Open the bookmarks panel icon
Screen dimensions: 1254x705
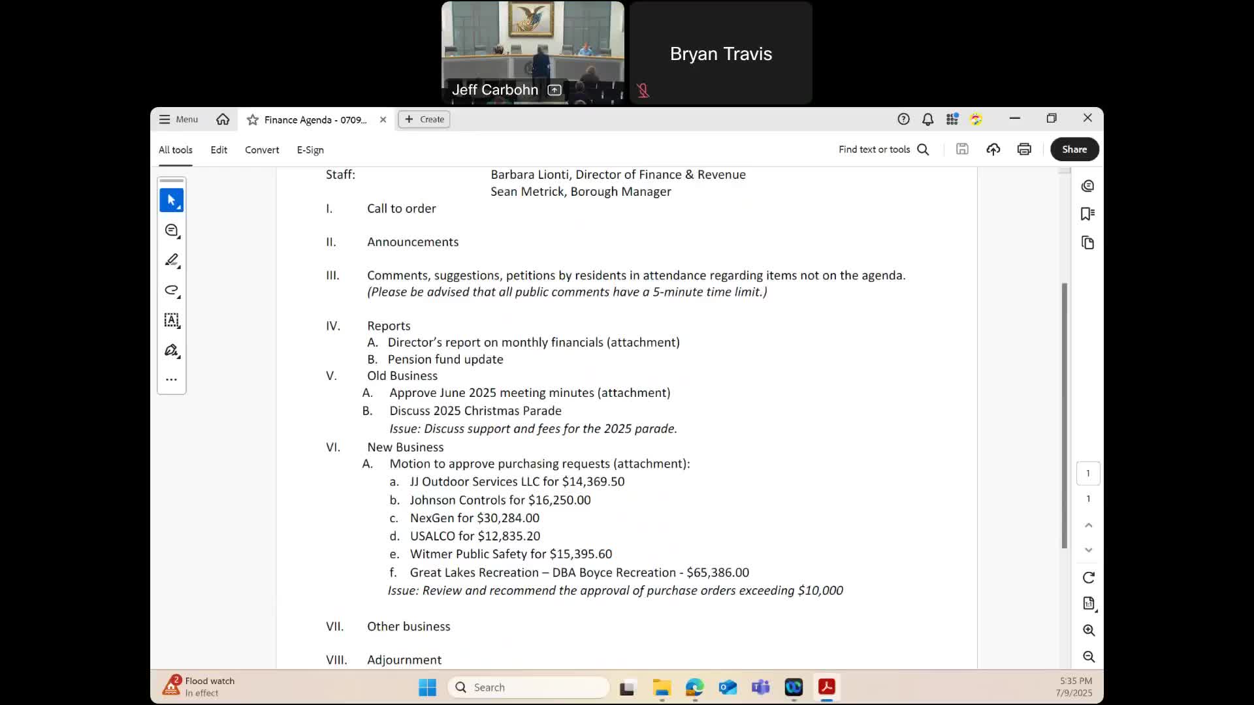click(1087, 214)
